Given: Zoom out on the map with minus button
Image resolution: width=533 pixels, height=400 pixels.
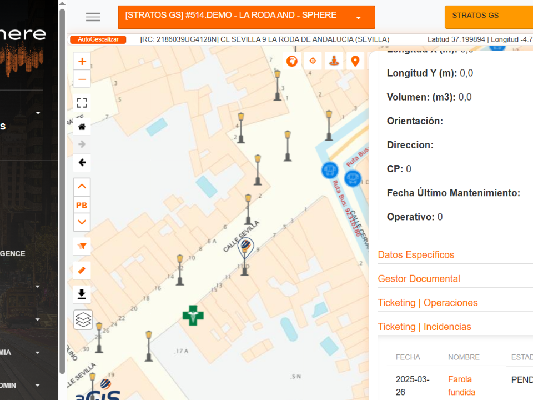Looking at the screenshot, I should 82,79.
